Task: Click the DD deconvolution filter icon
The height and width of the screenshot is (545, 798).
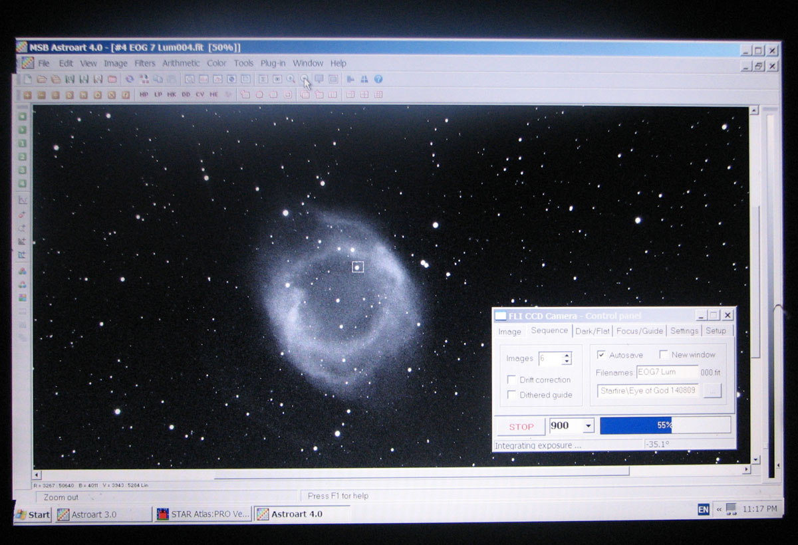Action: coord(186,94)
